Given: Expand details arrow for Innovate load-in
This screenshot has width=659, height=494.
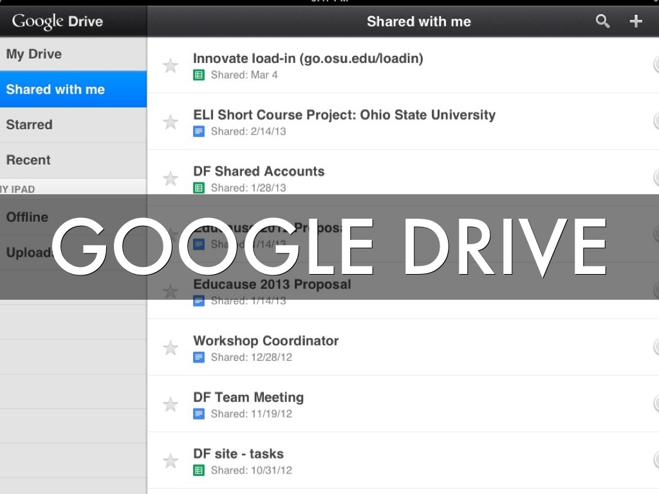Looking at the screenshot, I should tap(656, 64).
